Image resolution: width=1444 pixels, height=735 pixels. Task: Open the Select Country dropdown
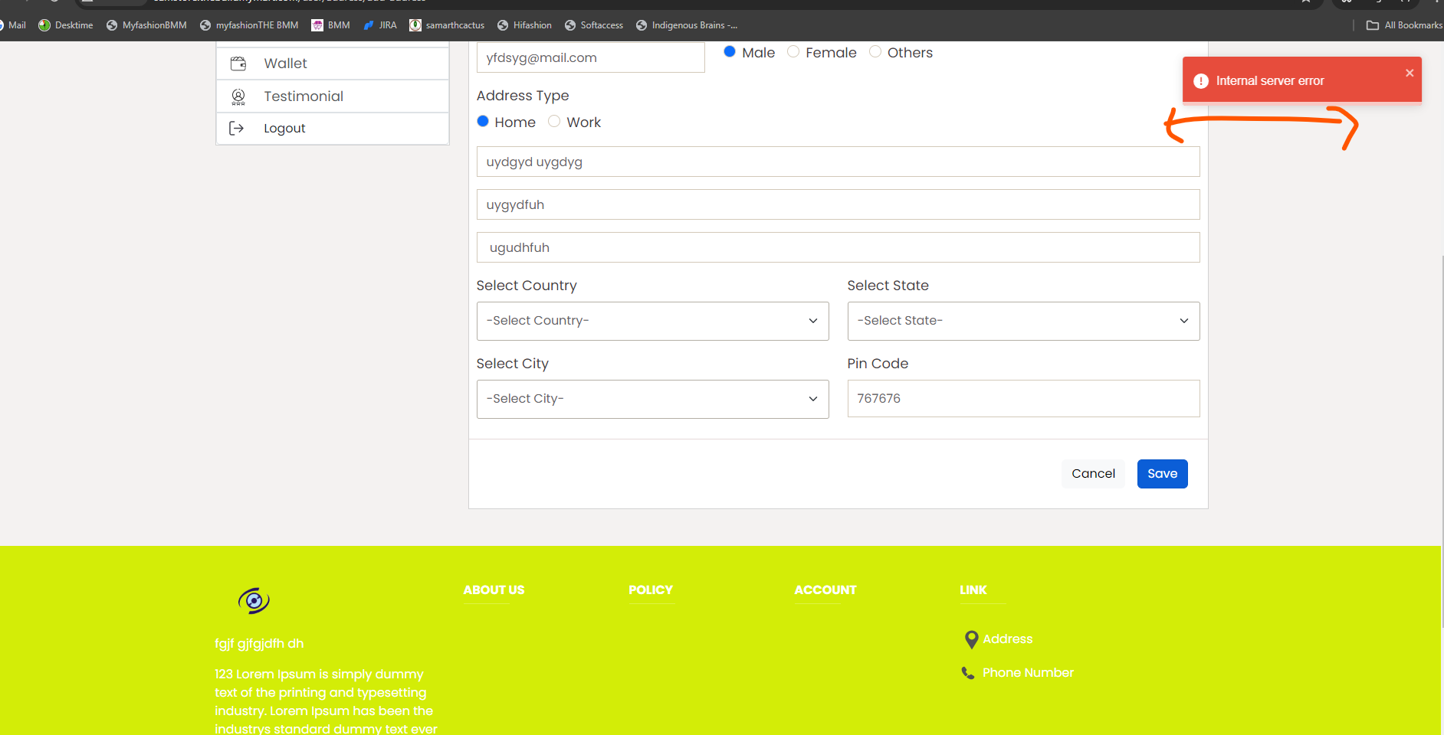pyautogui.click(x=653, y=321)
